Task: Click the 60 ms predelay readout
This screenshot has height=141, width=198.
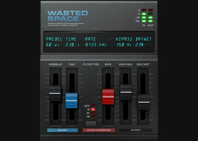Action: 53,45
